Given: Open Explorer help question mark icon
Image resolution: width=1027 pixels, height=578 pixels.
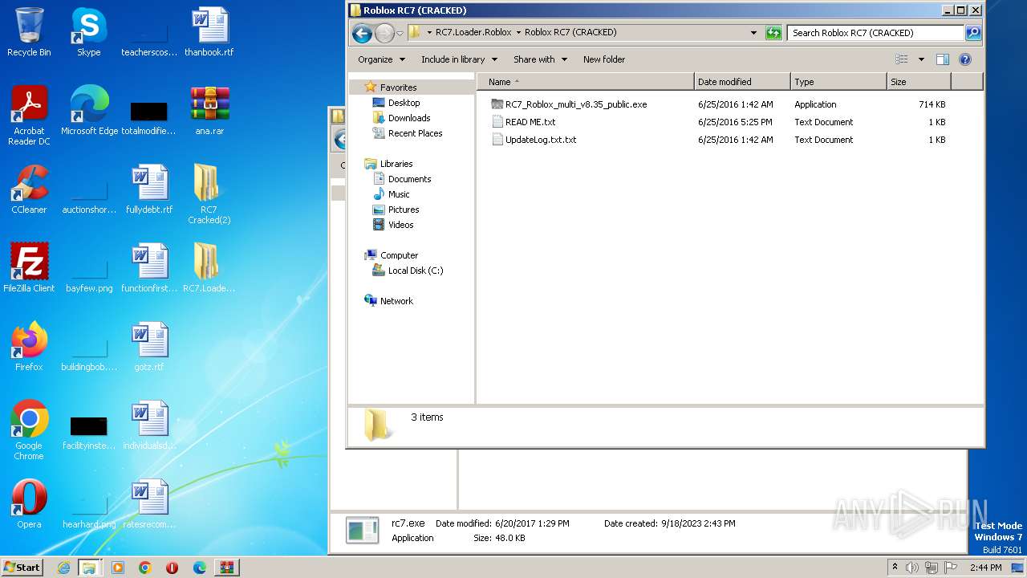Looking at the screenshot, I should [x=965, y=59].
